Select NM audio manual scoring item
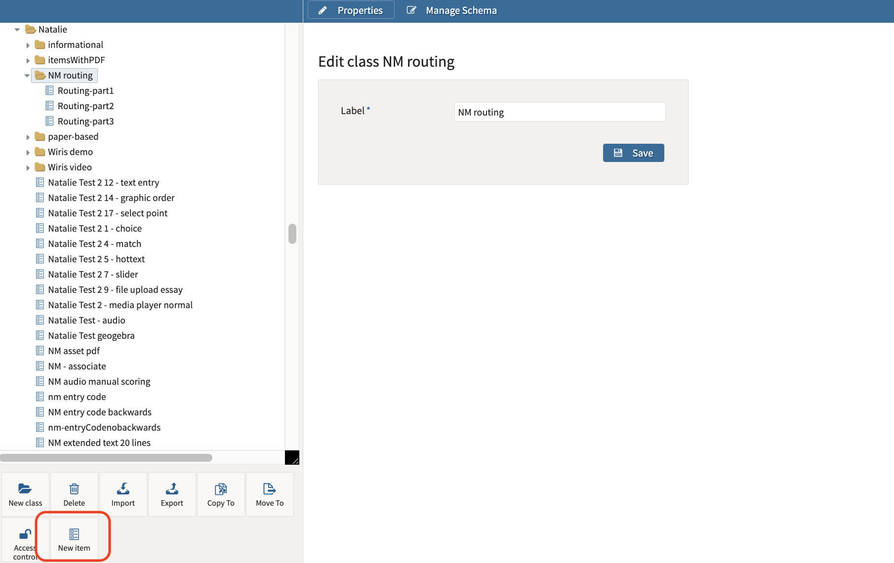The width and height of the screenshot is (894, 563). [x=99, y=382]
